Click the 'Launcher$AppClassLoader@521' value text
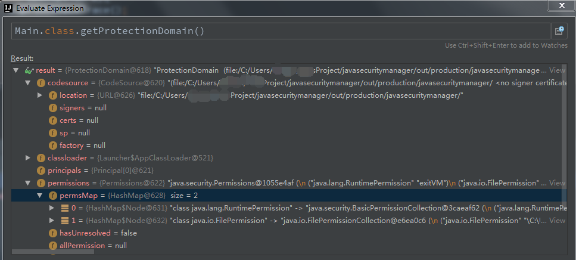This screenshot has height=260, width=576. [x=155, y=158]
